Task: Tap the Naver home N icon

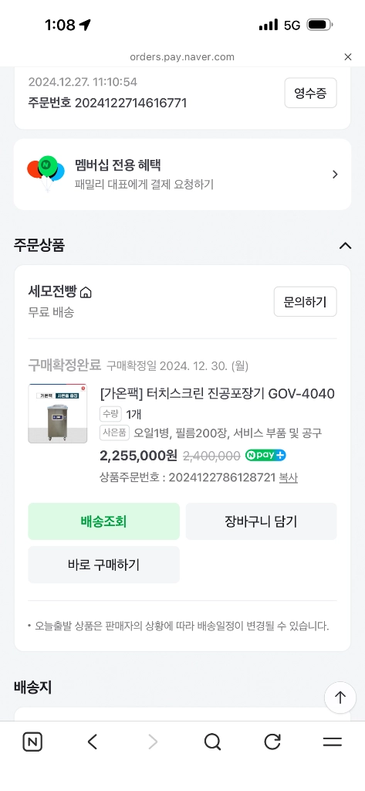Action: [32, 742]
